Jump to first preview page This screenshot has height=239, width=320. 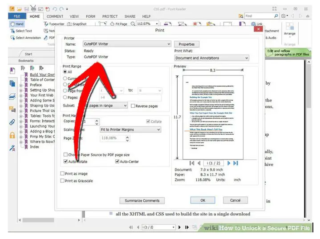(x=192, y=163)
